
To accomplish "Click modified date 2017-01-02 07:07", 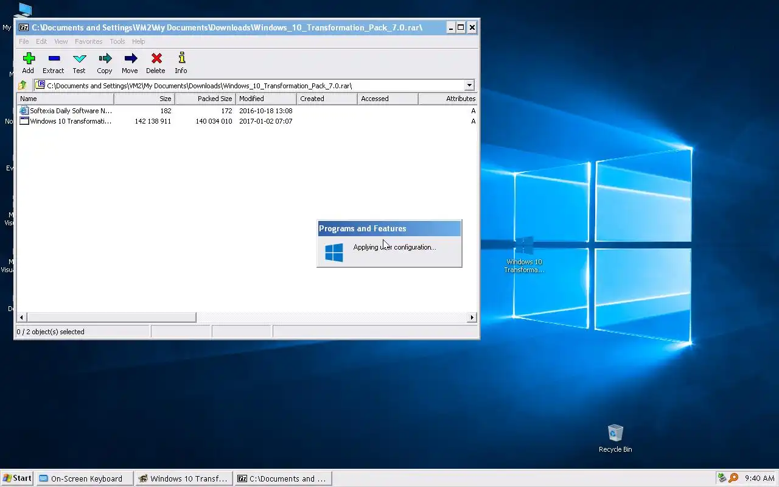I will pos(266,121).
